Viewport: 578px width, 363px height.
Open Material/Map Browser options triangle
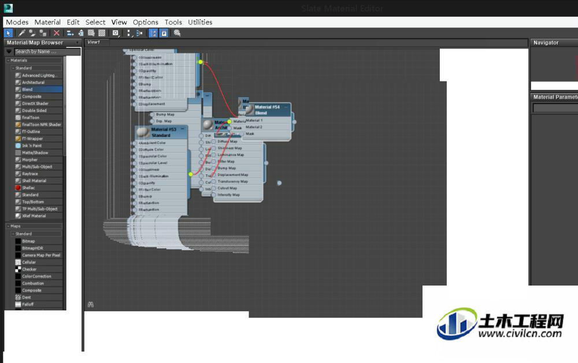tap(9, 51)
